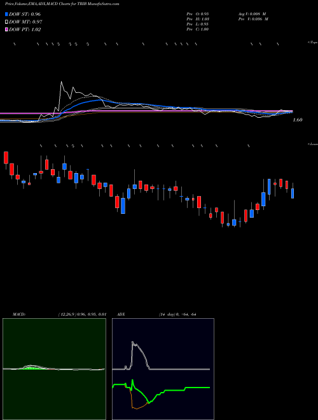
Task: Select the 'DOW PT: 1.02' label
Action: [25, 30]
